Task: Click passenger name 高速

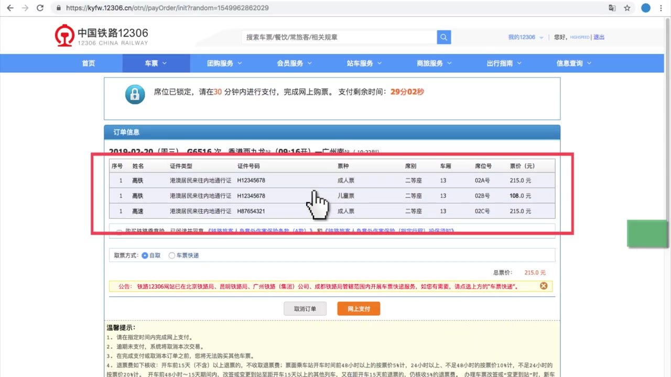Action: click(137, 211)
